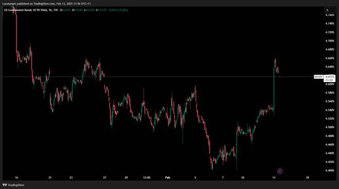
Task: Click the 4.560% price axis label
Action: (x=330, y=102)
